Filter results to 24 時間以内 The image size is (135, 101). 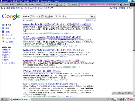(x=6, y=52)
